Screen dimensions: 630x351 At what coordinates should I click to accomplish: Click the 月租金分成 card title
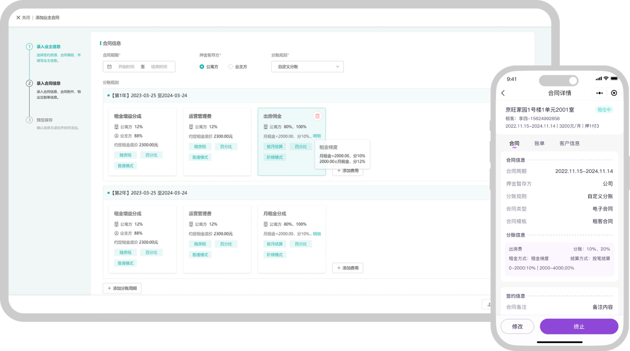point(274,214)
